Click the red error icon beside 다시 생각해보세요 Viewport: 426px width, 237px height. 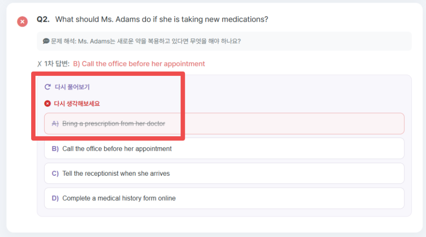[47, 104]
